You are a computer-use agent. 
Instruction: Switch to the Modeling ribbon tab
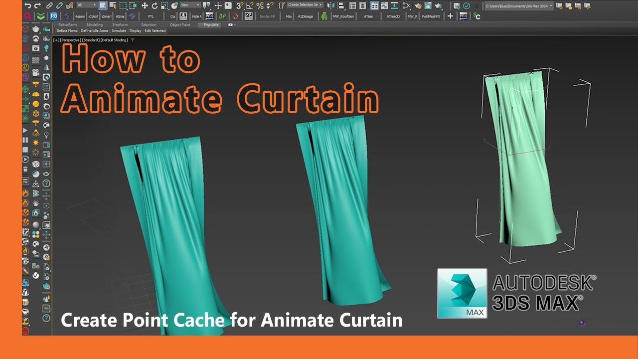click(x=95, y=24)
